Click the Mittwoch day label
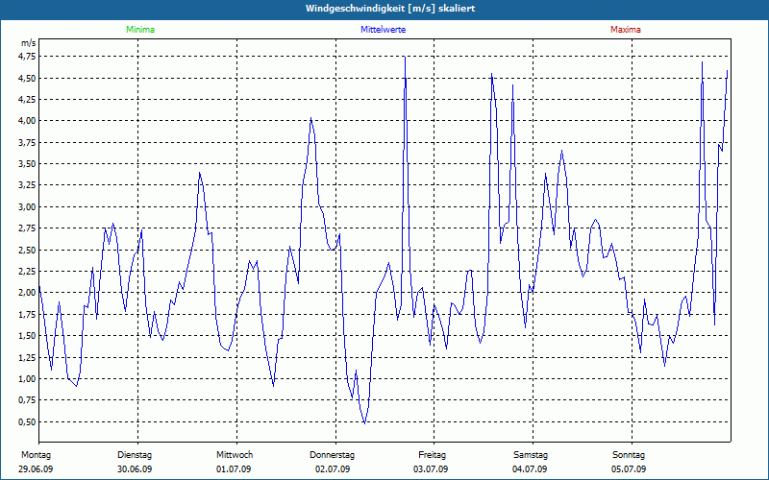769x480 pixels. coord(235,455)
